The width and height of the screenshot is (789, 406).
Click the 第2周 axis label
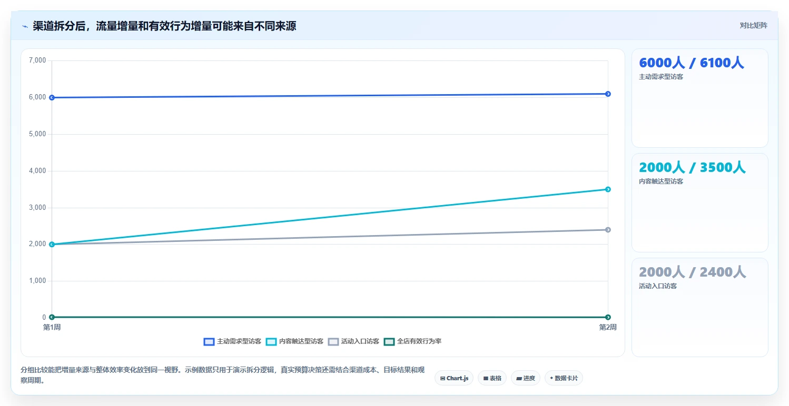point(608,327)
